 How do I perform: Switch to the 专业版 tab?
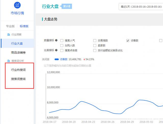click(10, 26)
